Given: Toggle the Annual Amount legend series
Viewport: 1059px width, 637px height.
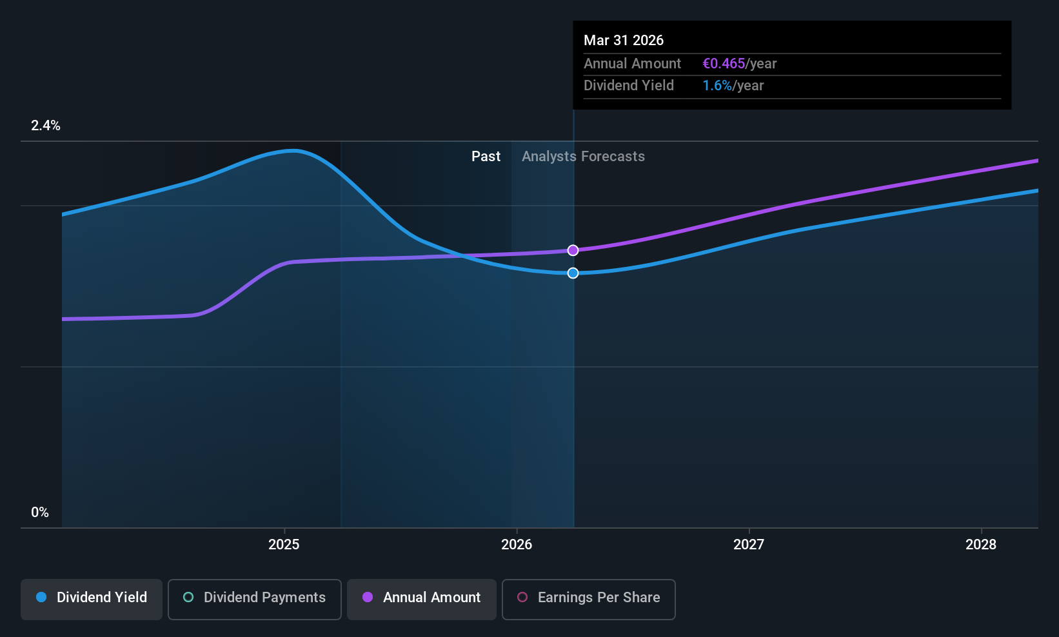Looking at the screenshot, I should coord(422,599).
